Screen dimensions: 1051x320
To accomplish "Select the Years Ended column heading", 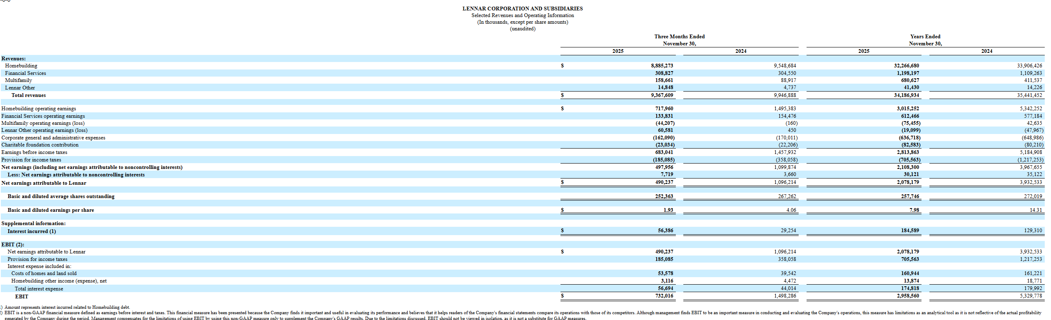I will [925, 37].
